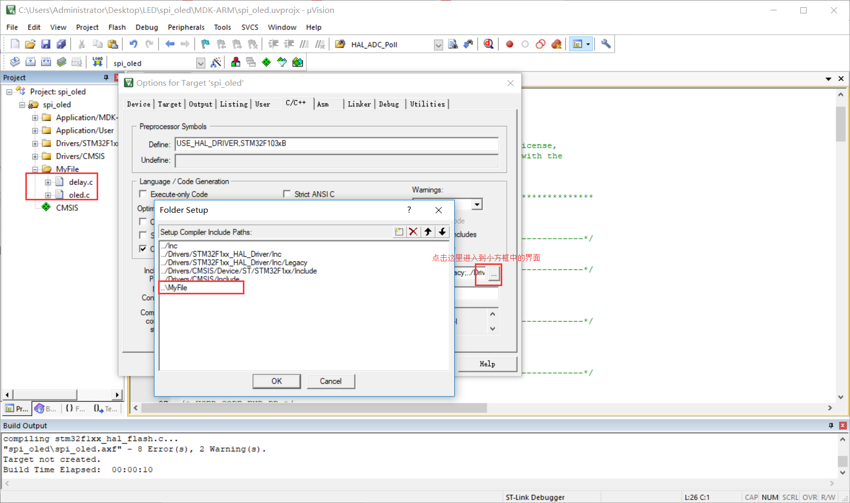
Task: Open Options for Target with the magic wand icon
Action: coord(216,62)
